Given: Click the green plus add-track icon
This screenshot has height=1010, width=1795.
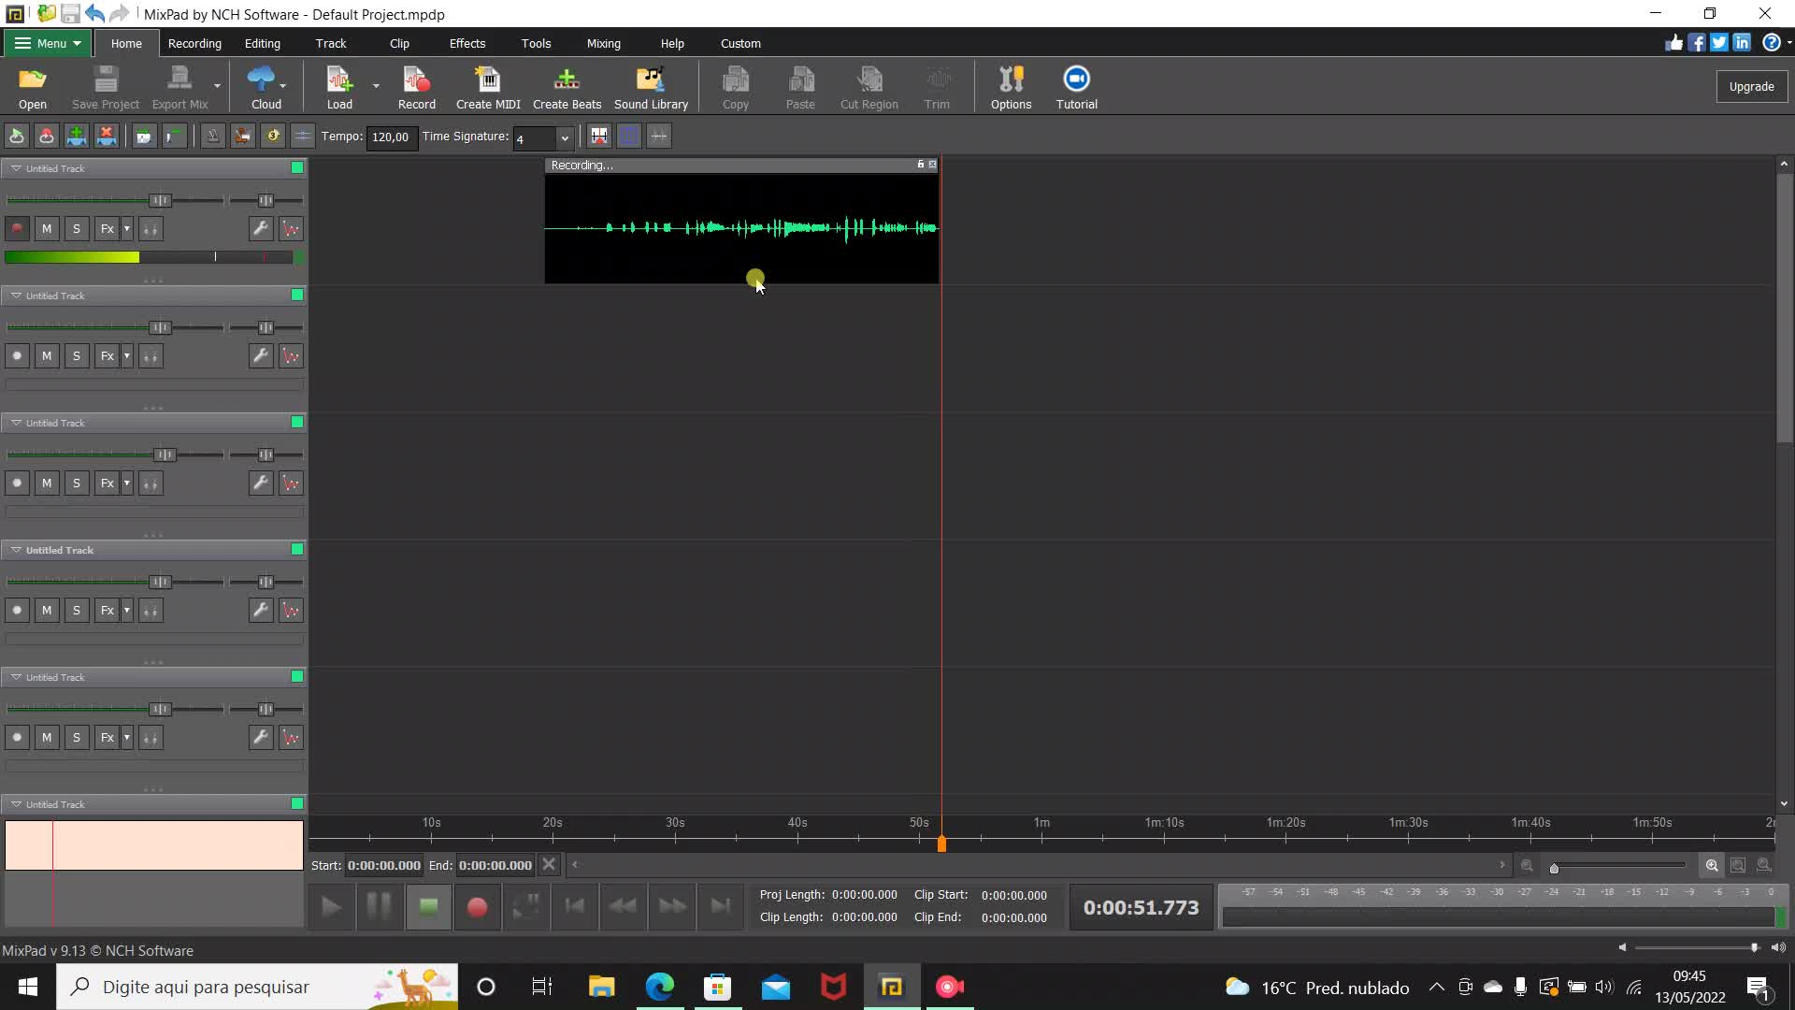Looking at the screenshot, I should (77, 137).
